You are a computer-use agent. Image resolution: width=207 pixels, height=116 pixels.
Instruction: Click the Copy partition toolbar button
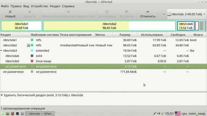[107, 14]
